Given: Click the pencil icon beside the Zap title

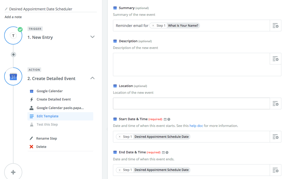Looking at the screenshot, I should pyautogui.click(x=6, y=9).
